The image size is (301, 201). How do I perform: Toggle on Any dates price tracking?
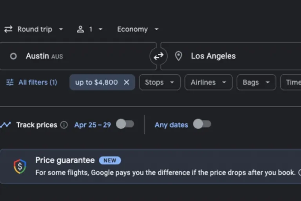click(x=202, y=124)
